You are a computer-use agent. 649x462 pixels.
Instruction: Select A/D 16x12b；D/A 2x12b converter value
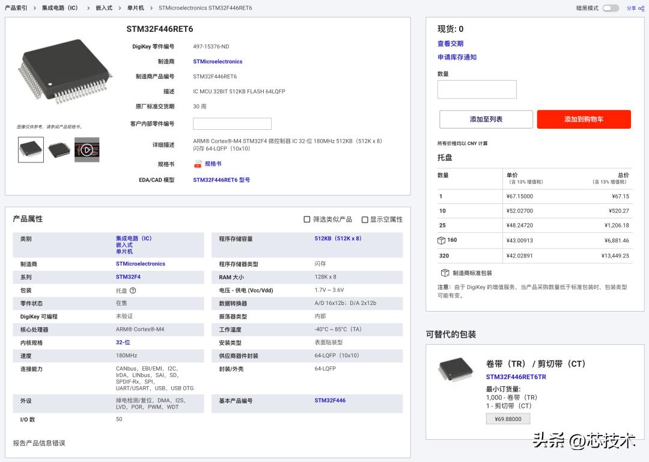[x=345, y=303]
